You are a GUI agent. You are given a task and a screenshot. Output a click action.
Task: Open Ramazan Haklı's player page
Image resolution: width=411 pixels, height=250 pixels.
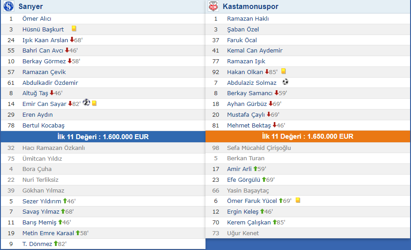tap(248, 19)
